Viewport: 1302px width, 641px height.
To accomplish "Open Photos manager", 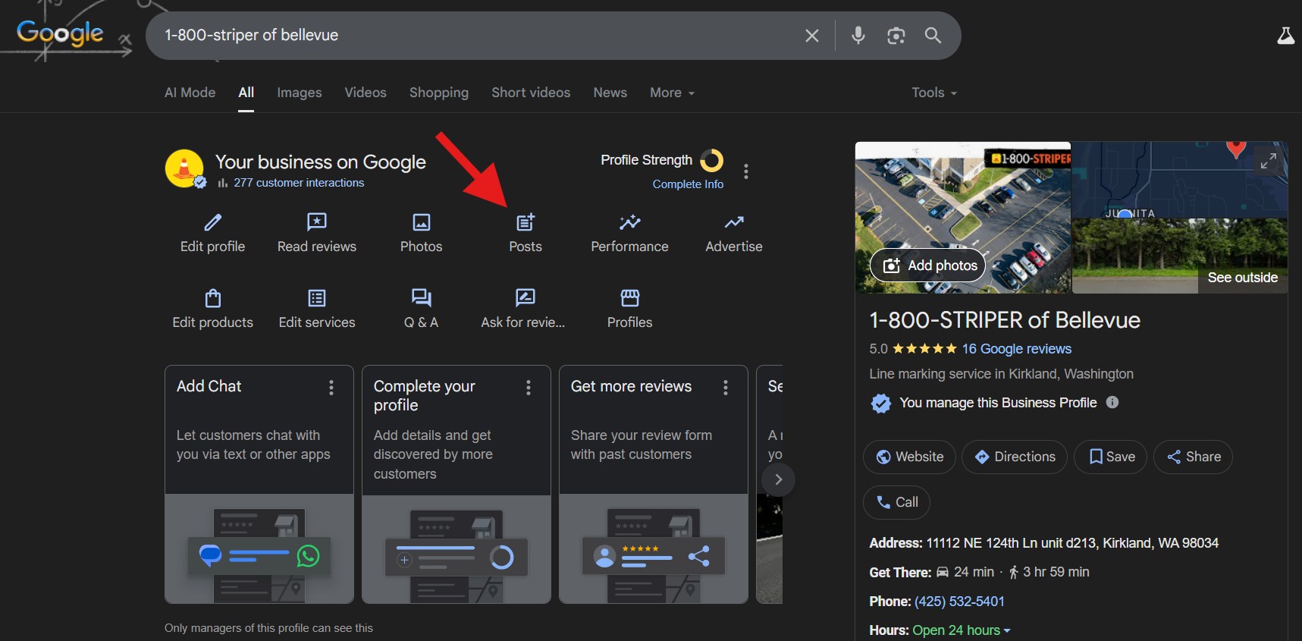I will 421,233.
